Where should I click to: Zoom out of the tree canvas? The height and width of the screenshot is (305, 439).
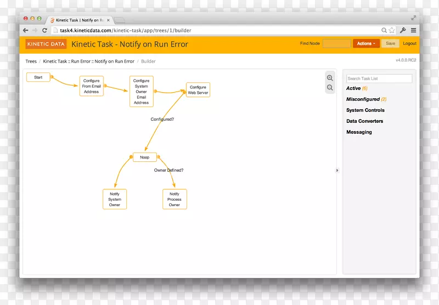[330, 88]
